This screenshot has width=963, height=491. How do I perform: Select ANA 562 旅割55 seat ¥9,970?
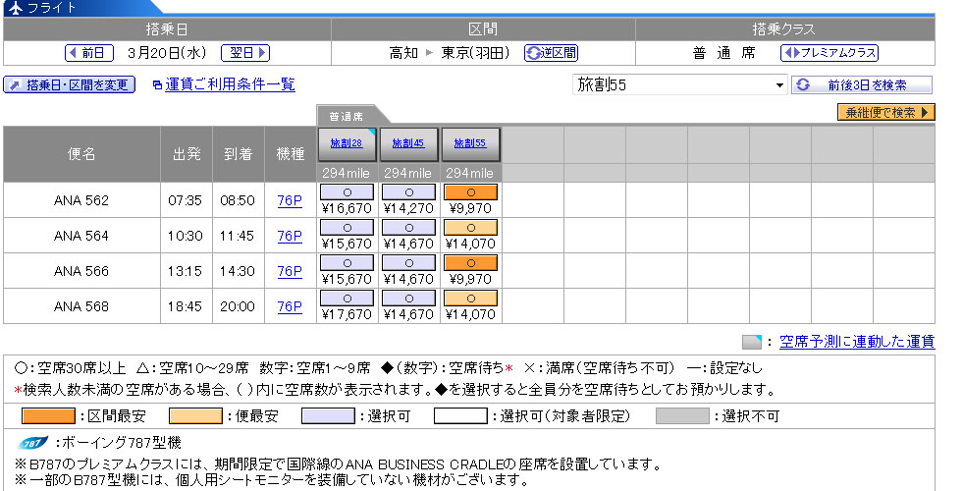pos(470,192)
